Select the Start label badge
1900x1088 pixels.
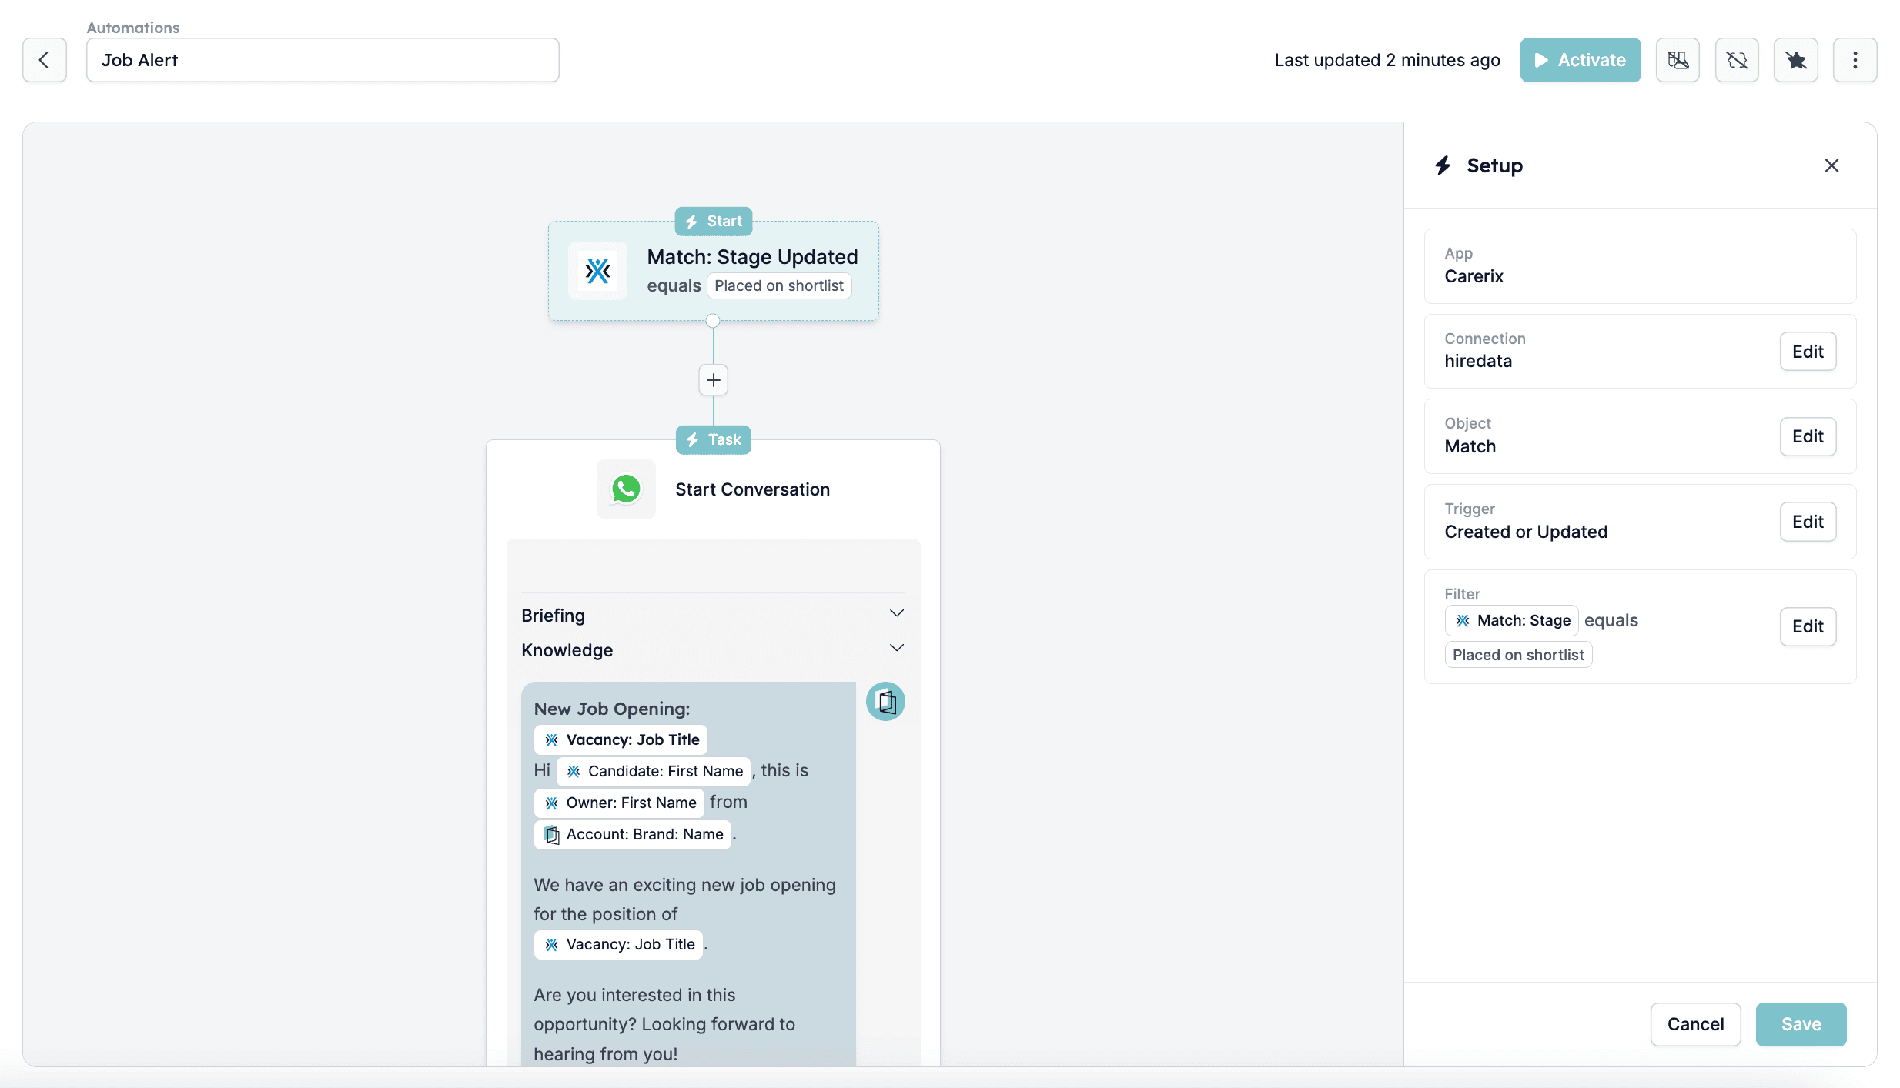click(x=714, y=222)
